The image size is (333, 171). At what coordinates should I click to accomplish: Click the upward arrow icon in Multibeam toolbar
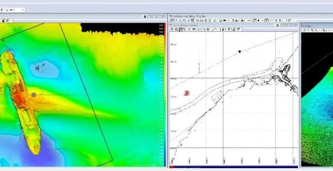click(280, 20)
